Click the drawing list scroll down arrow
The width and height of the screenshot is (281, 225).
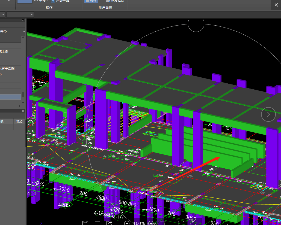click(x=23, y=103)
